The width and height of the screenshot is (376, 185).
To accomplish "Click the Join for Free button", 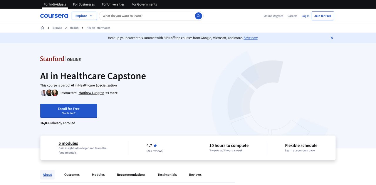I will point(323,16).
